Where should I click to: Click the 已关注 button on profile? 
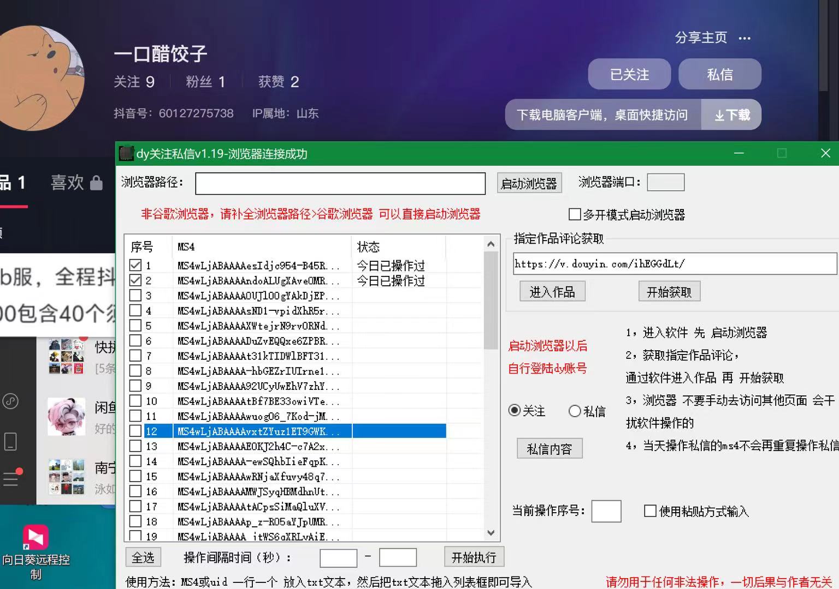pyautogui.click(x=629, y=74)
